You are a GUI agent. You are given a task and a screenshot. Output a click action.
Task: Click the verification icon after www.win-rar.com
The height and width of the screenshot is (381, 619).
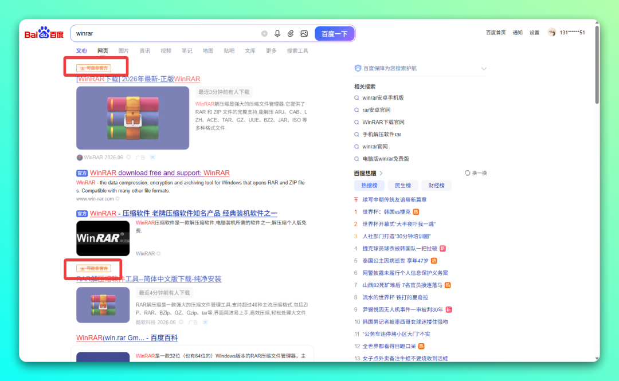tap(117, 199)
